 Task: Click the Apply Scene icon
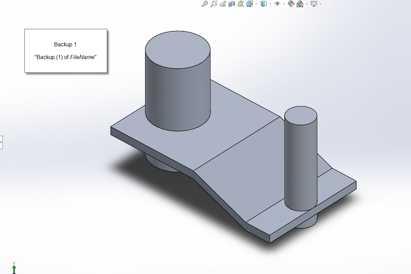(300, 4)
